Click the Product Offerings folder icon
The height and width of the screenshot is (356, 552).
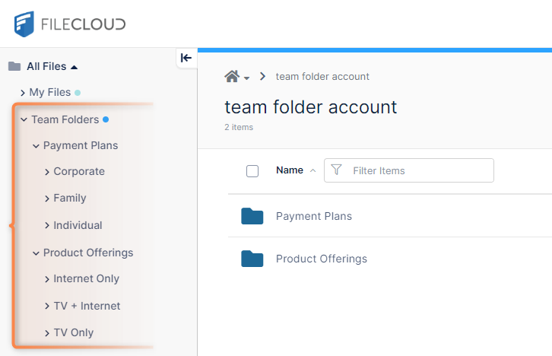(252, 259)
